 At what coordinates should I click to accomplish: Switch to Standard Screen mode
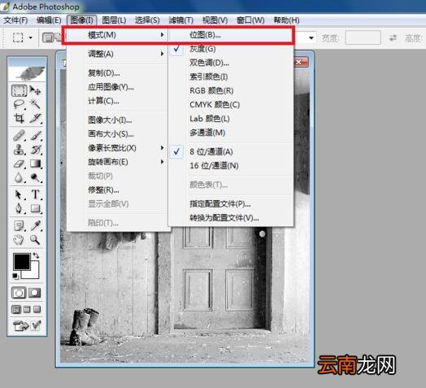click(16, 309)
